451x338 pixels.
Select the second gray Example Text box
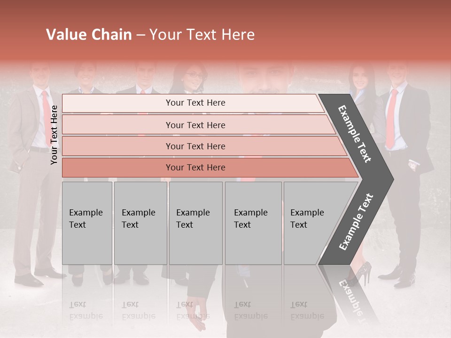(x=140, y=223)
